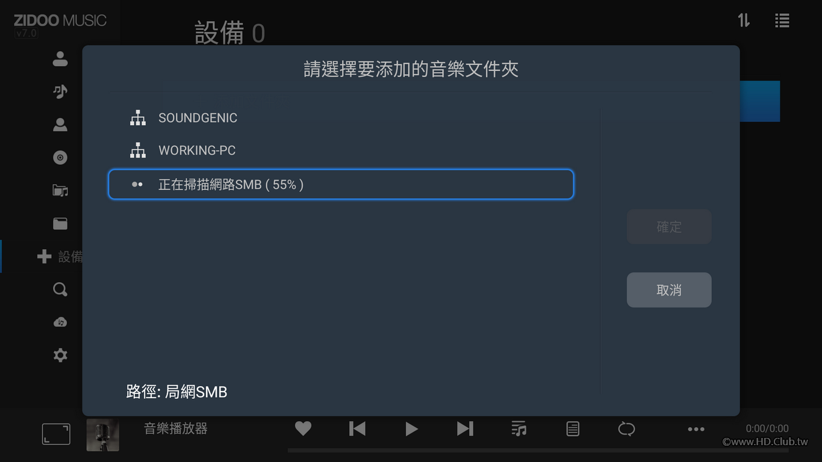Image resolution: width=822 pixels, height=462 pixels.
Task: Expand player to fullscreen view
Action: [56, 434]
